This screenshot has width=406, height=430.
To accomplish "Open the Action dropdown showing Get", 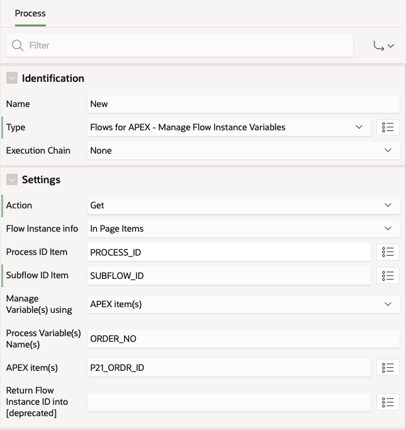I will point(244,205).
